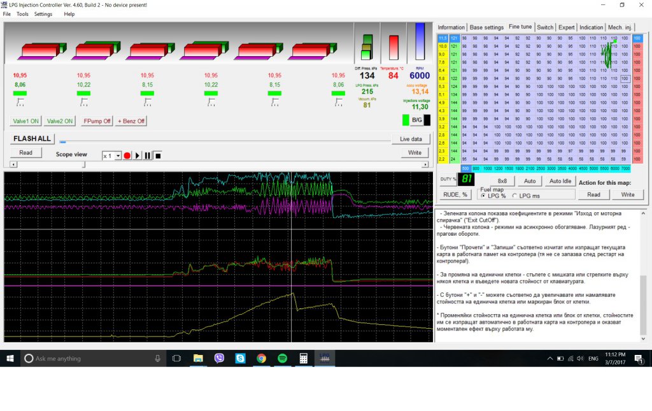Viewport: 652px width, 411px height.
Task: Launch Chrome from the taskbar
Action: click(x=261, y=359)
